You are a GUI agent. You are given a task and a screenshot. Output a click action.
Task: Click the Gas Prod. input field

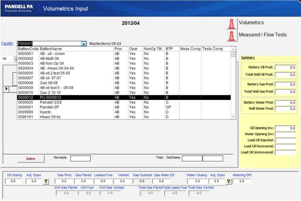pyautogui.click(x=64, y=181)
